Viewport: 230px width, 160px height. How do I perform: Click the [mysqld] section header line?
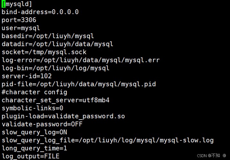[17, 4]
